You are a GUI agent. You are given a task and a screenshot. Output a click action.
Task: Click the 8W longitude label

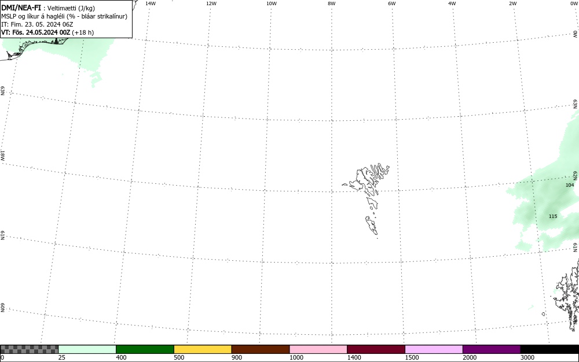click(x=332, y=3)
